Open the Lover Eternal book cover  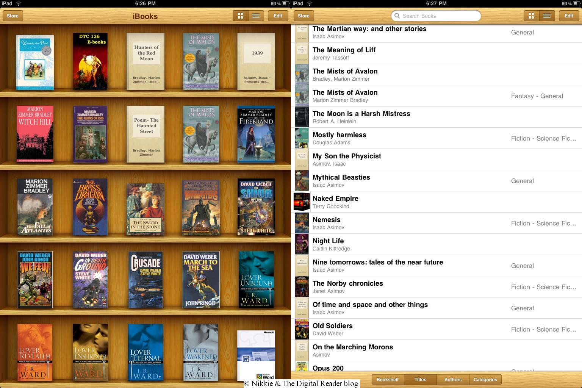coord(145,352)
